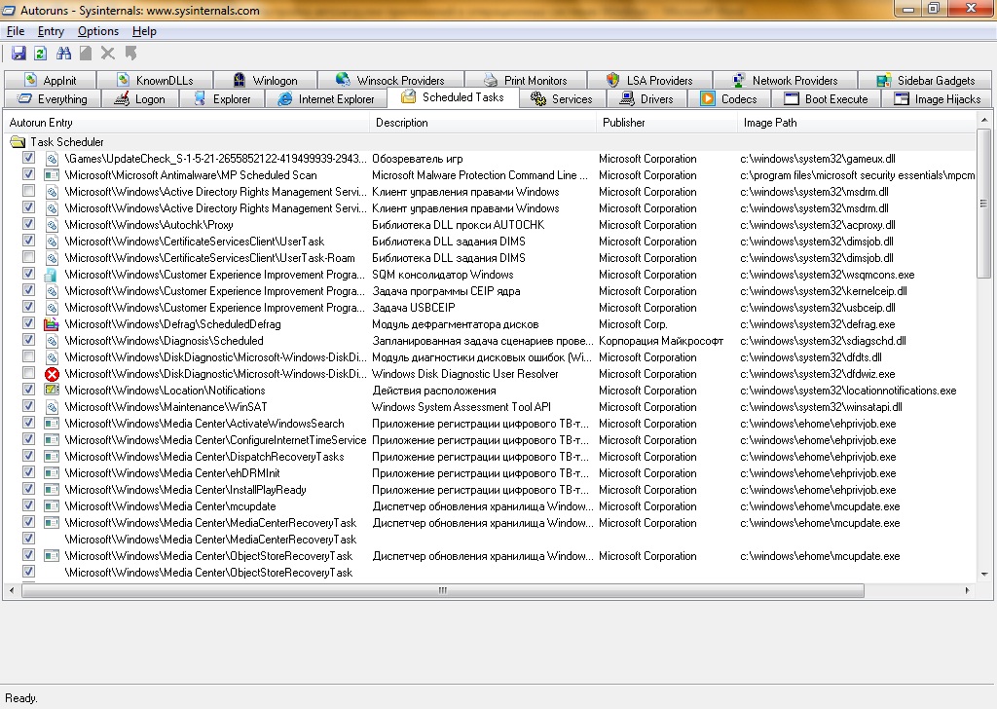Click the Location Notifications entry icon
The image size is (997, 709).
pyautogui.click(x=52, y=391)
